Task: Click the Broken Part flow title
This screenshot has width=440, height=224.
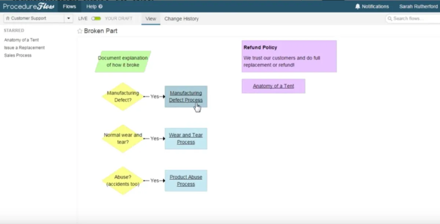Action: (x=101, y=31)
